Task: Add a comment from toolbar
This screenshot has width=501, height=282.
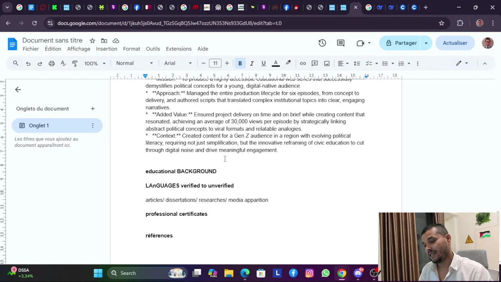Action: [x=315, y=63]
